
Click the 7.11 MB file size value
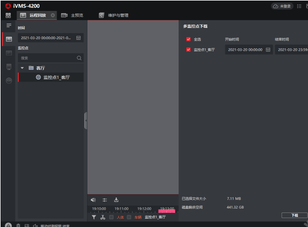[x=234, y=199]
